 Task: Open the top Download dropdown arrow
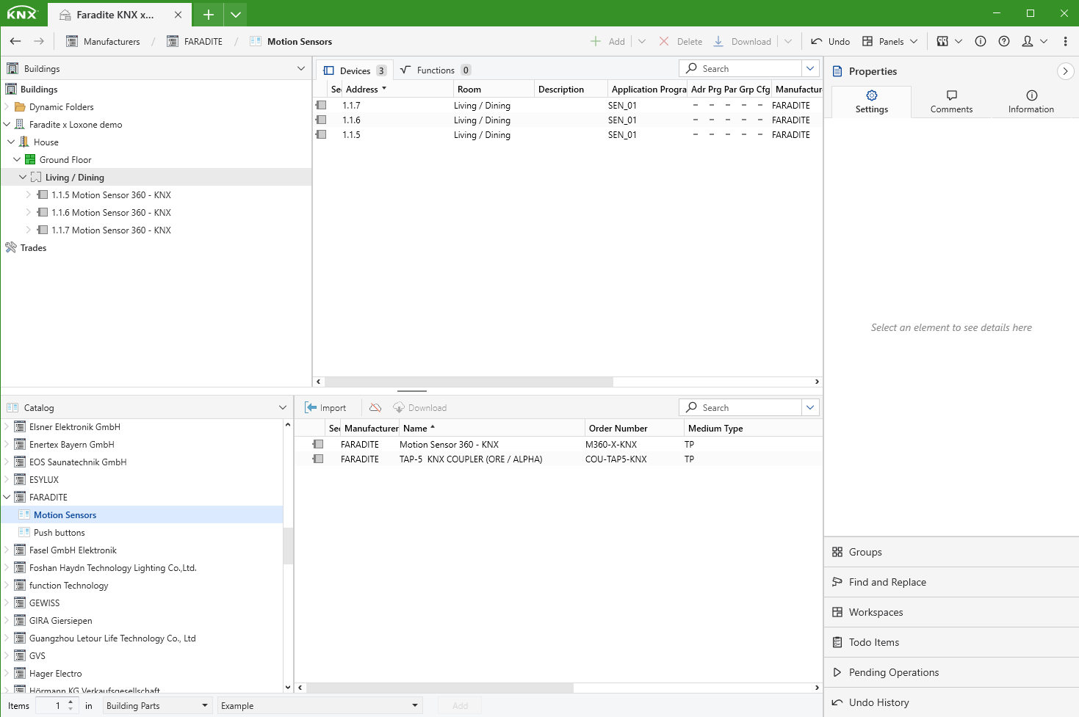click(788, 41)
